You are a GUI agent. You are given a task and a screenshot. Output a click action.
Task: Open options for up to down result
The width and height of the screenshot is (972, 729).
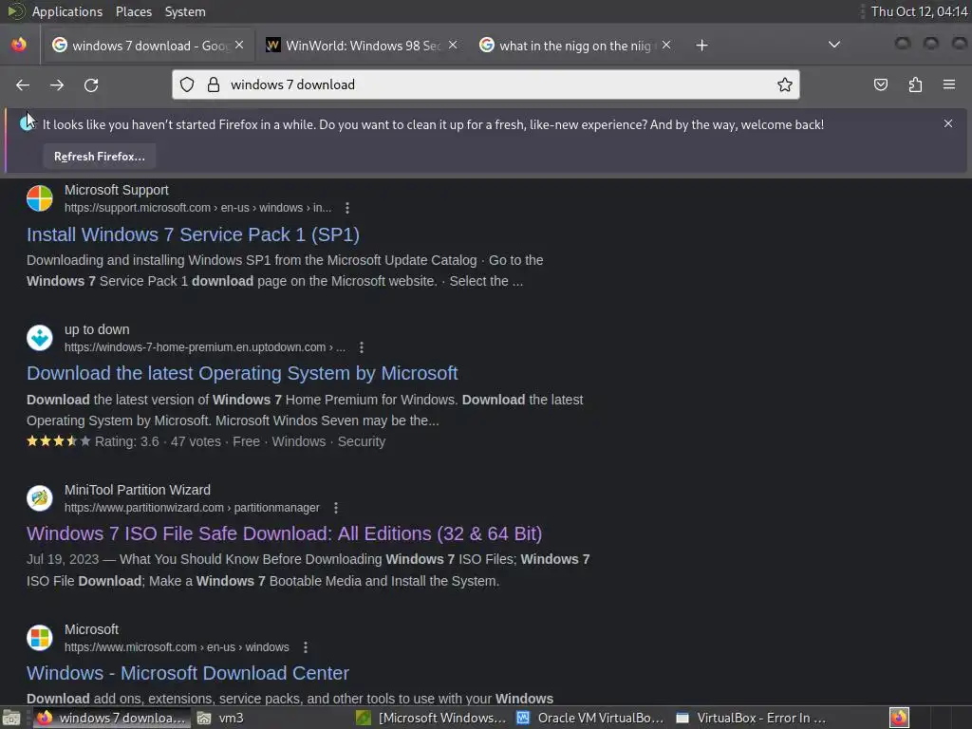362,347
